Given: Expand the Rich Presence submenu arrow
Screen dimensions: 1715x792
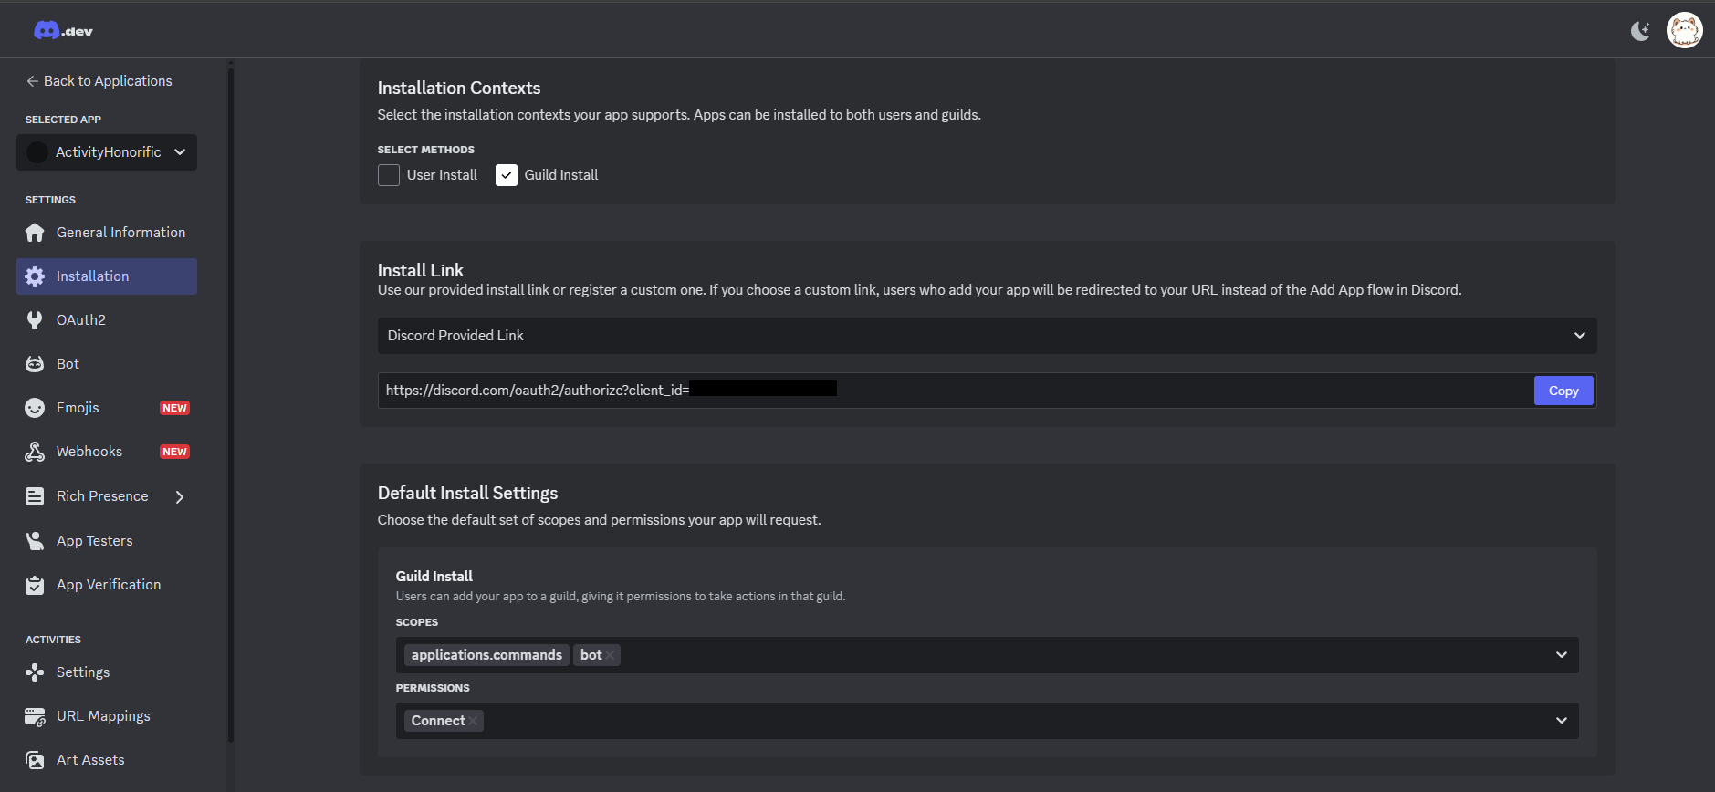Looking at the screenshot, I should pos(180,497).
